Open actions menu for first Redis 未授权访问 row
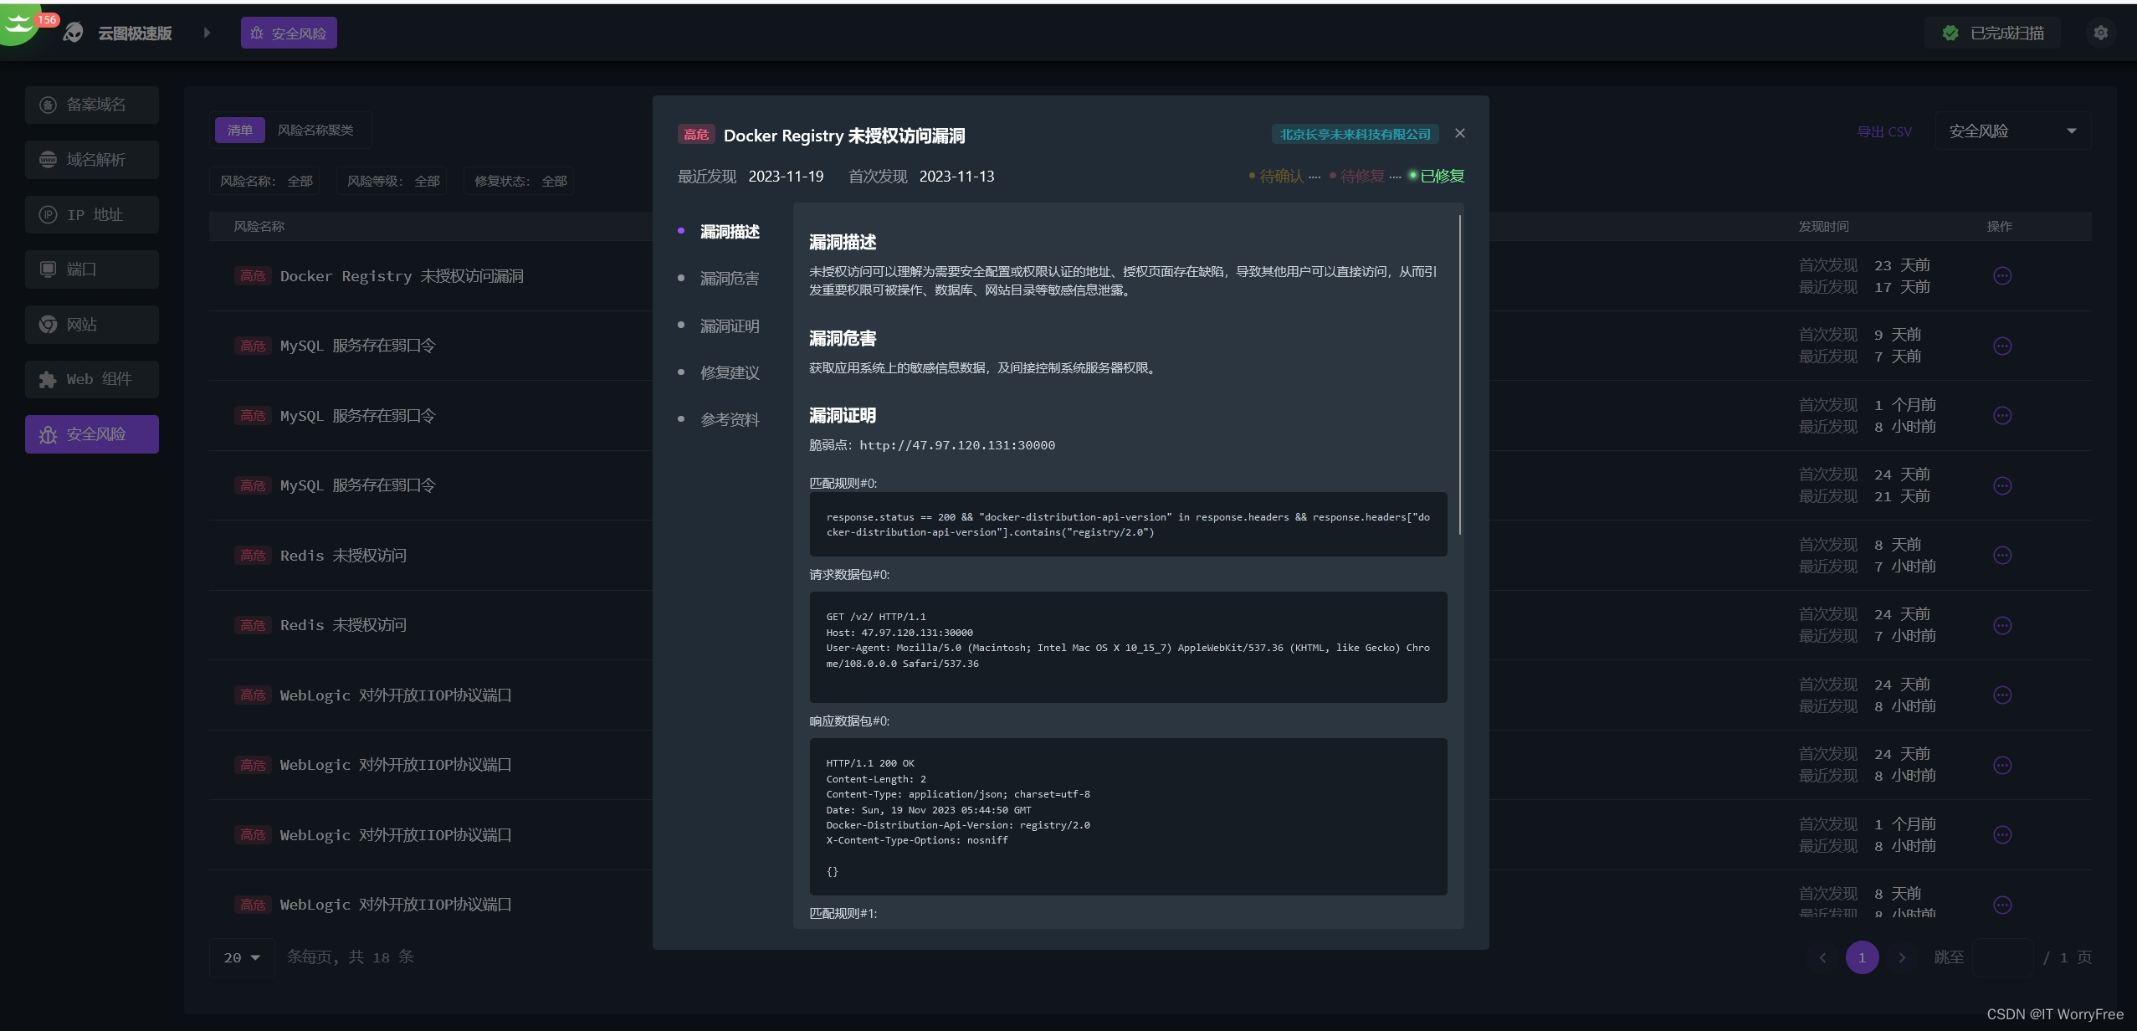This screenshot has width=2137, height=1031. (x=2002, y=556)
